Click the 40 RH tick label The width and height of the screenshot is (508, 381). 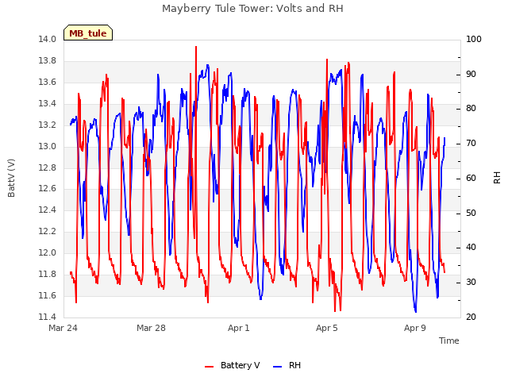tap(471, 248)
